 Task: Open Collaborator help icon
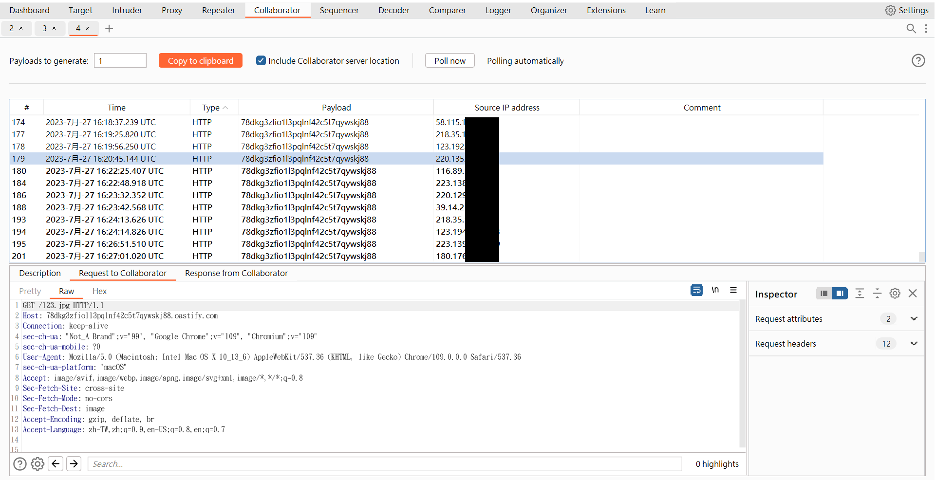tap(918, 60)
